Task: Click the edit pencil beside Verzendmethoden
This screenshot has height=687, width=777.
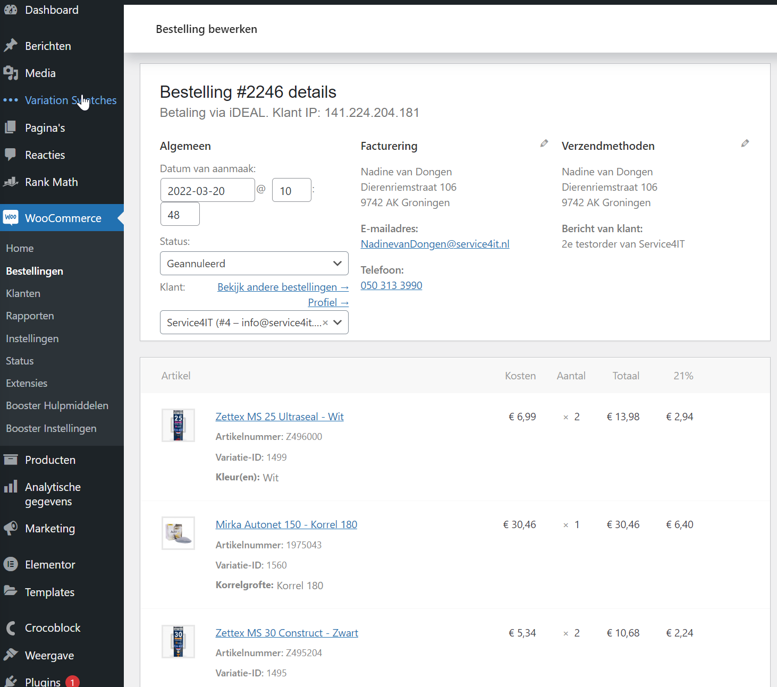Action: (x=745, y=143)
